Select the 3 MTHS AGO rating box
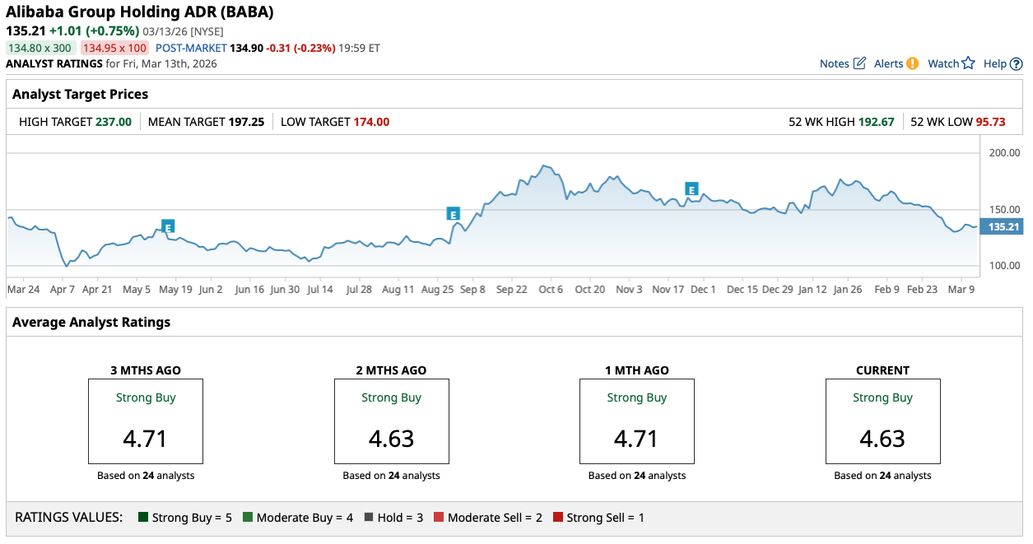The height and width of the screenshot is (544, 1033). [146, 421]
